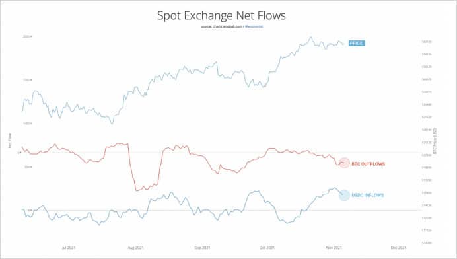The height and width of the screenshot is (259, 457).
Task: Open the @woonomic link under the title
Action: point(254,26)
